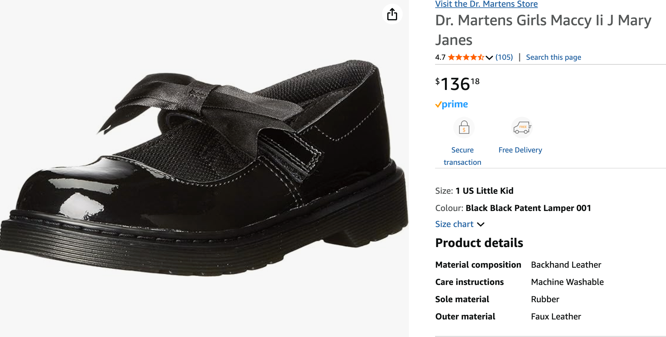Expand the rating breakdown chevron beside stars
The height and width of the screenshot is (337, 666).
click(489, 58)
